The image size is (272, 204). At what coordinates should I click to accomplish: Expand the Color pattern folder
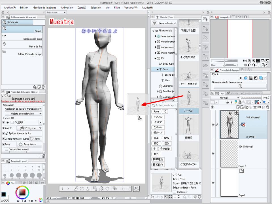click(156, 36)
